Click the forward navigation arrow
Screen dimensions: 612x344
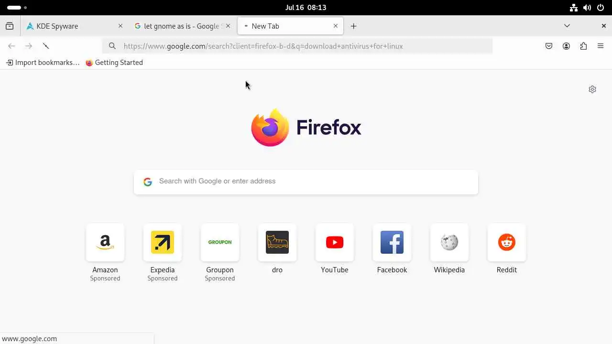point(29,46)
